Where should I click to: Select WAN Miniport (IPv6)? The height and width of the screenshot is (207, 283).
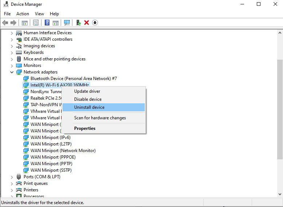pos(50,138)
